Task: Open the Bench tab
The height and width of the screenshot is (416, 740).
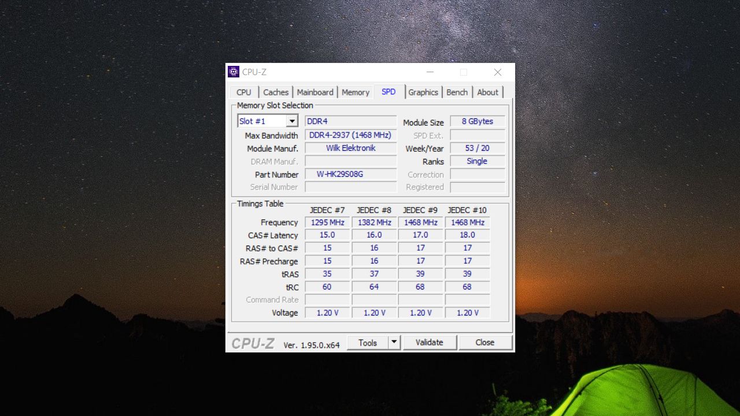Action: tap(457, 92)
